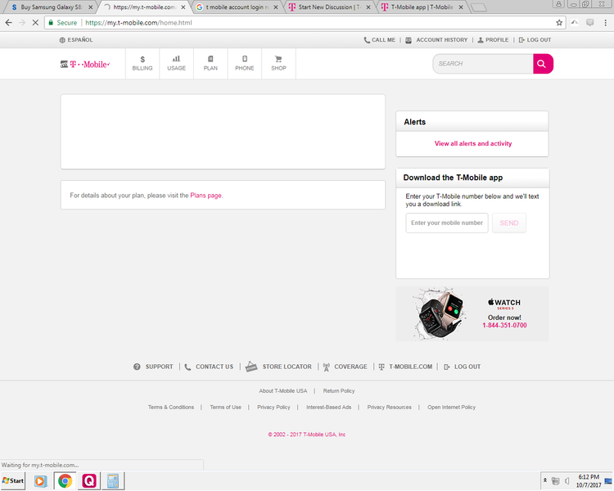Click the Coverage tower icon
The image size is (614, 491).
click(326, 367)
